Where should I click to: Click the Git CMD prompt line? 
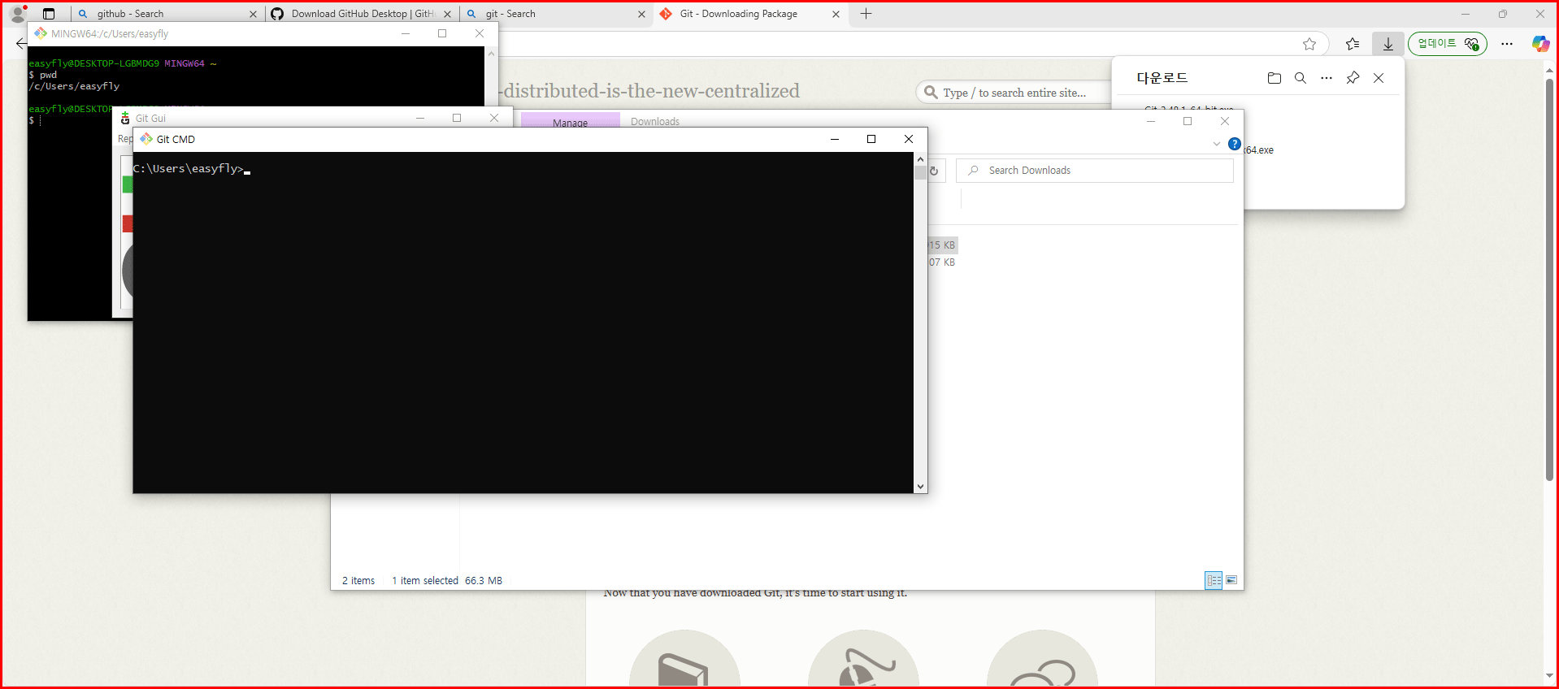pyautogui.click(x=192, y=169)
